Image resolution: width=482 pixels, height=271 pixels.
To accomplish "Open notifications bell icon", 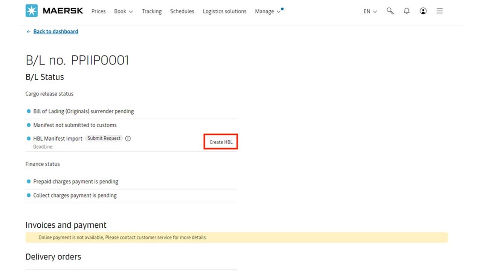I will pyautogui.click(x=407, y=11).
